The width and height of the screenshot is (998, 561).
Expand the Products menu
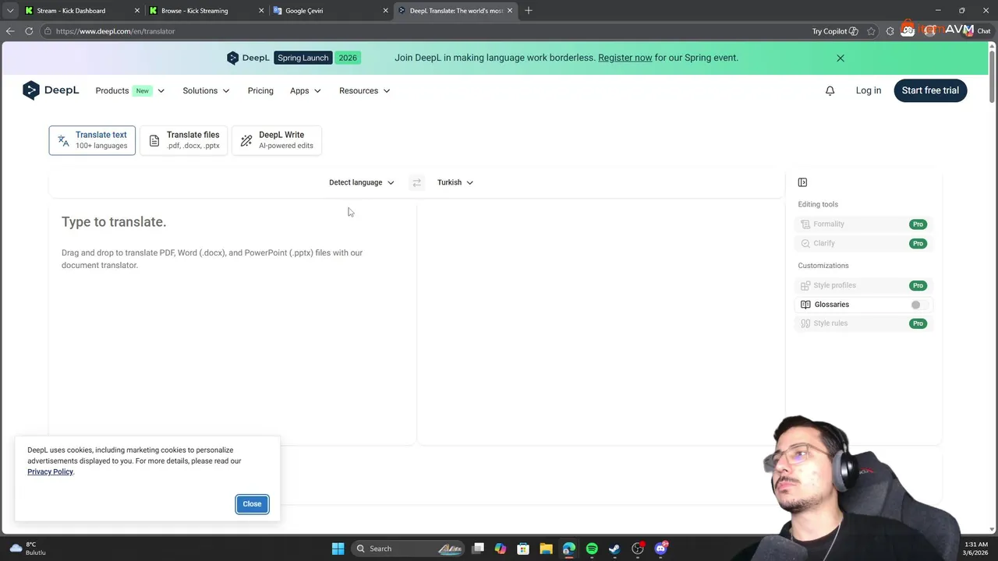pos(129,90)
